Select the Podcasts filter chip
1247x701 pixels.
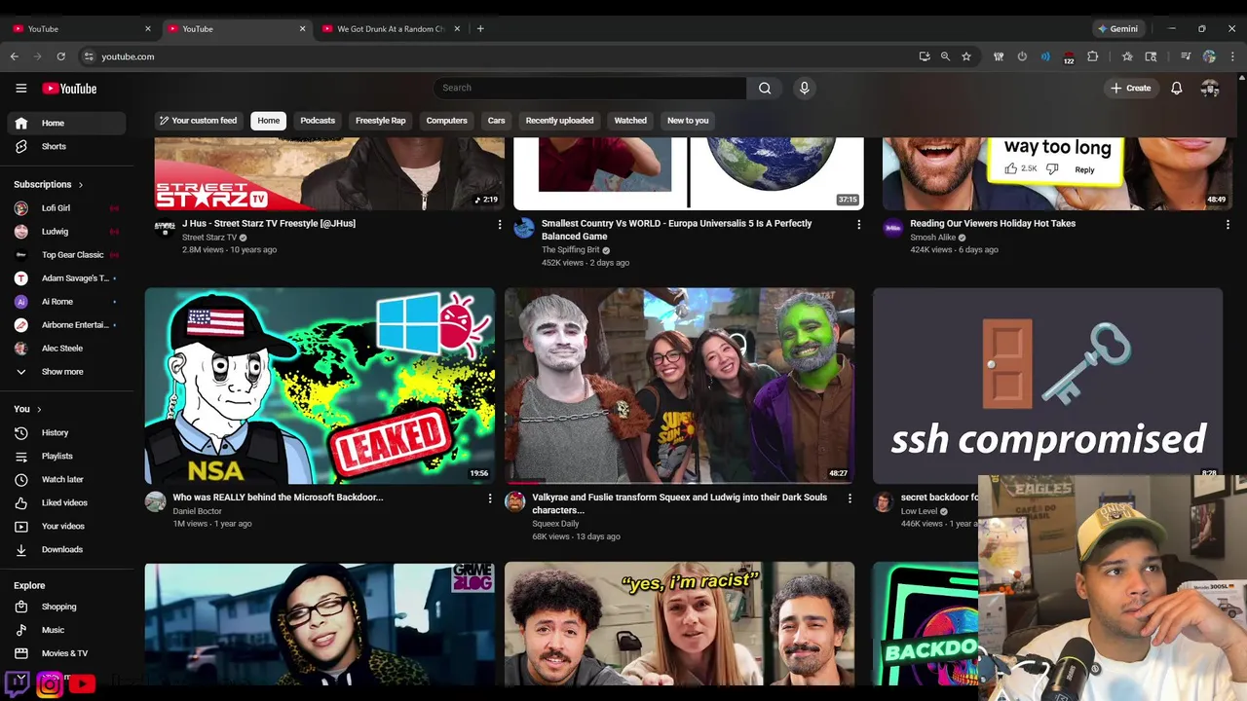318,121
